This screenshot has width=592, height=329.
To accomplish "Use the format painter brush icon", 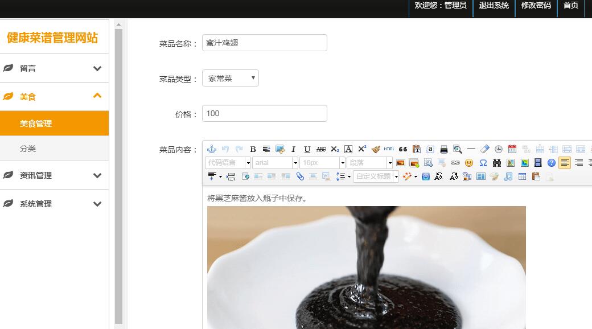I will (x=376, y=149).
